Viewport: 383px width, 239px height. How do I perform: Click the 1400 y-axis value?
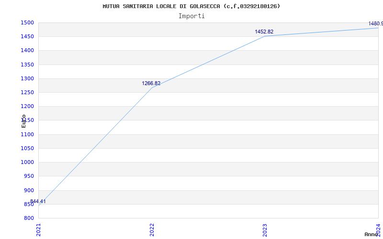point(27,51)
